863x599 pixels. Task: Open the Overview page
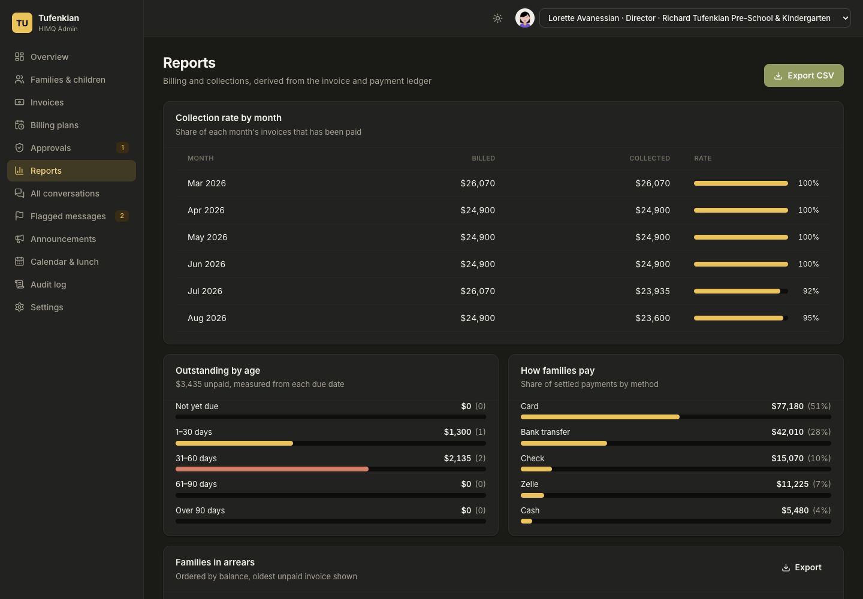(71, 57)
